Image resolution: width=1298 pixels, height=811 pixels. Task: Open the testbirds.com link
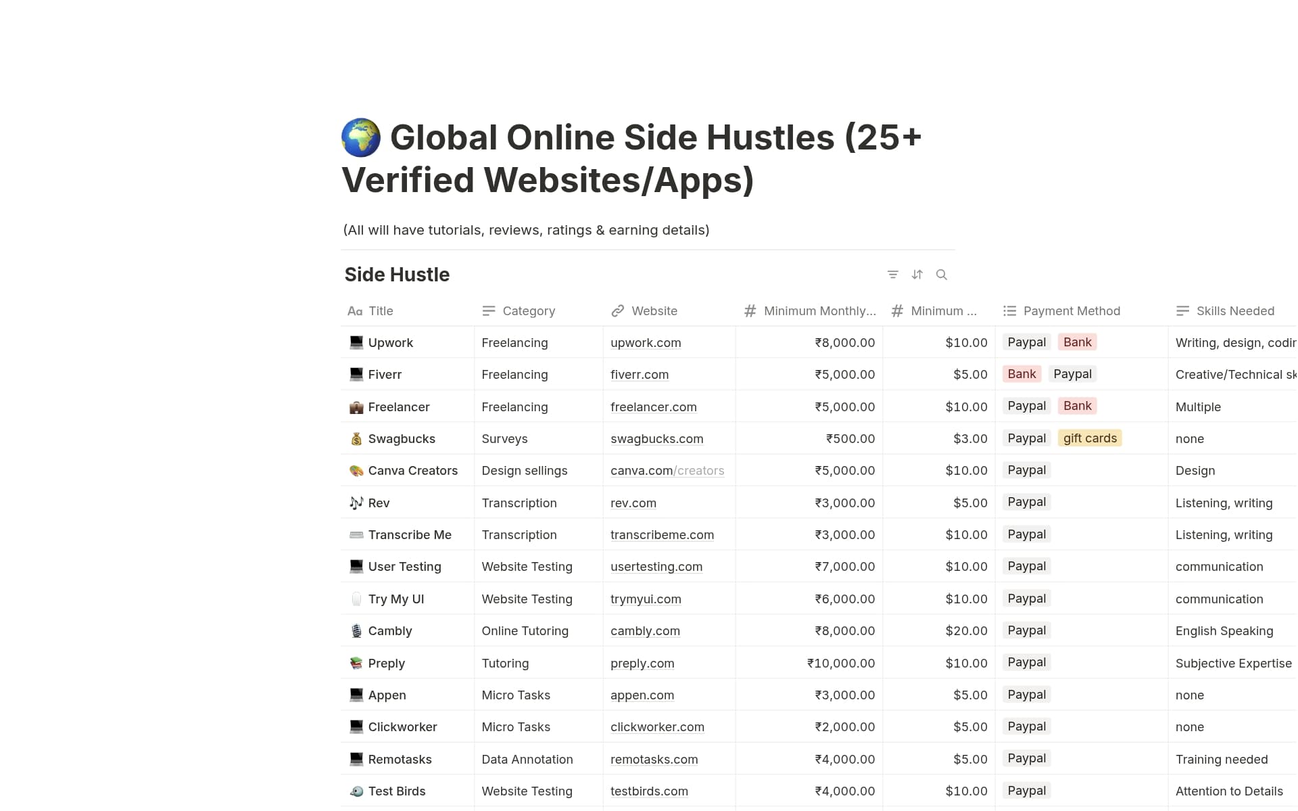[649, 791]
